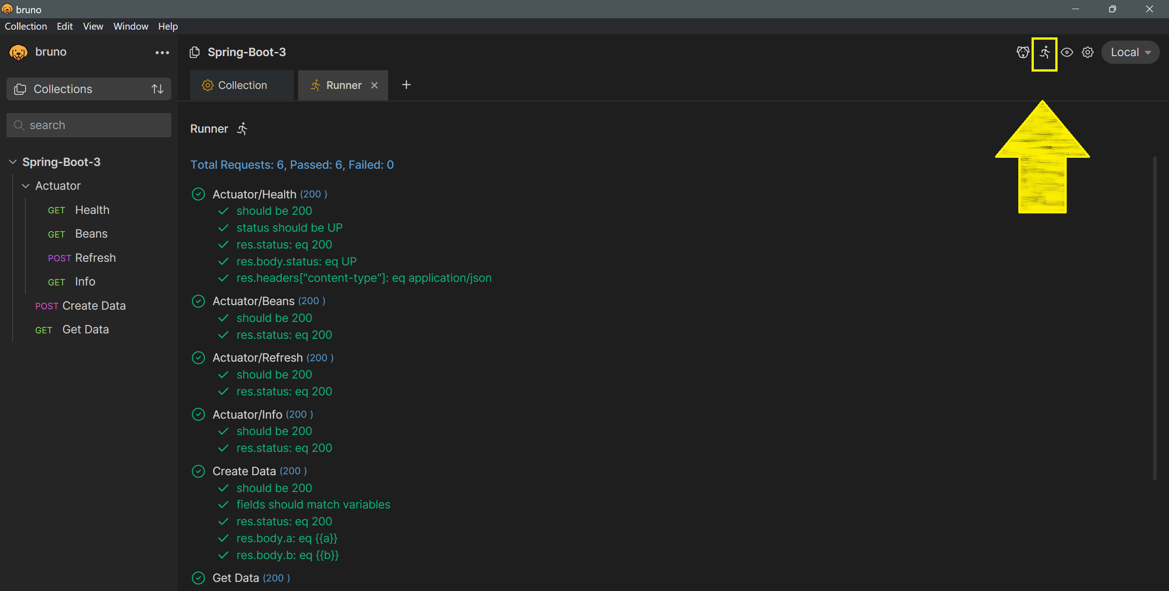Open the Get Data result entry
The height and width of the screenshot is (591, 1169).
click(236, 578)
